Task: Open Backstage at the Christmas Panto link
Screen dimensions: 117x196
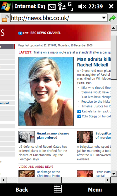Action: [x=49, y=174]
